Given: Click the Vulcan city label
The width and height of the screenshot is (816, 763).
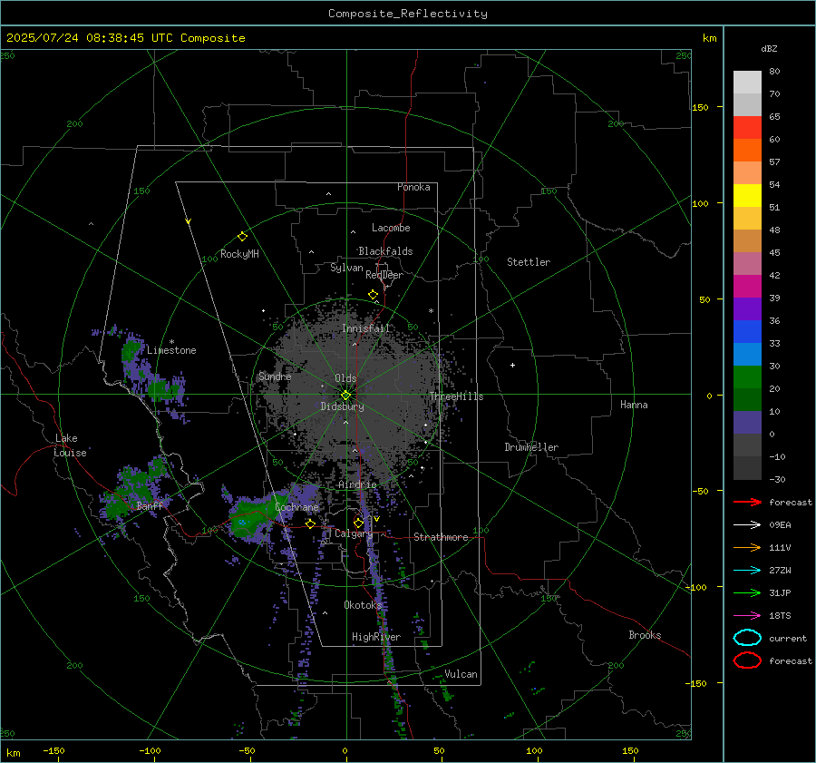Looking at the screenshot, I should (461, 674).
